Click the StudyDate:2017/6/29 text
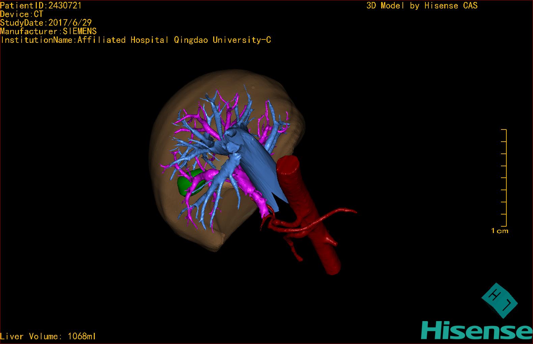The image size is (533, 344). coord(46,23)
